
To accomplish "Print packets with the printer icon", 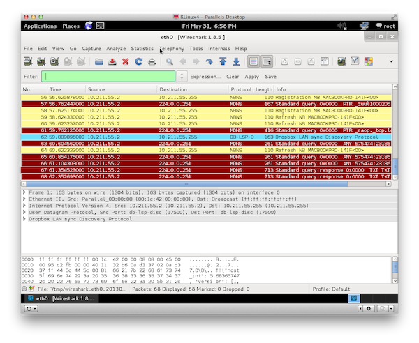I will point(152,61).
